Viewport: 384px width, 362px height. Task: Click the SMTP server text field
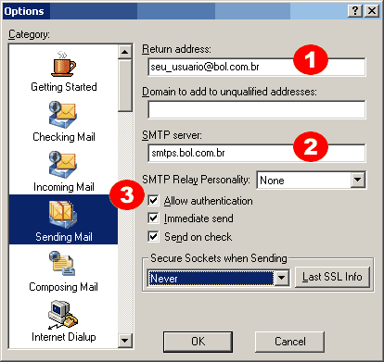257,153
